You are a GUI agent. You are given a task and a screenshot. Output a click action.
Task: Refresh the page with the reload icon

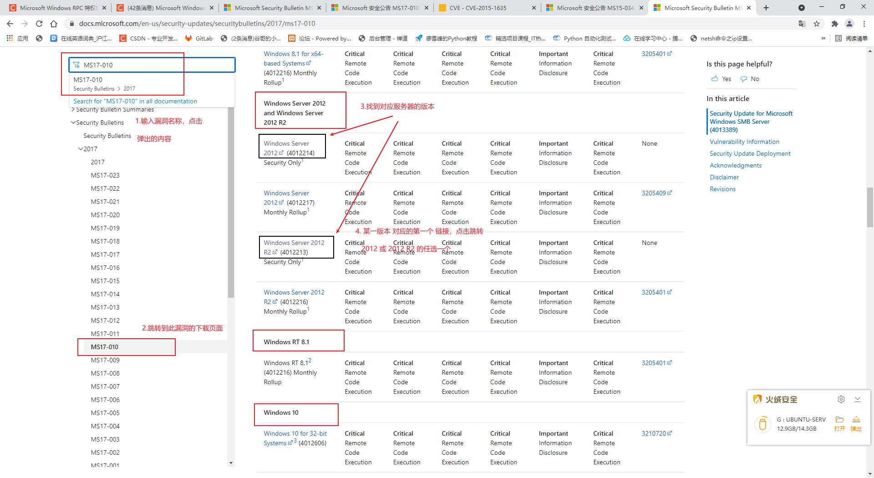pos(39,23)
